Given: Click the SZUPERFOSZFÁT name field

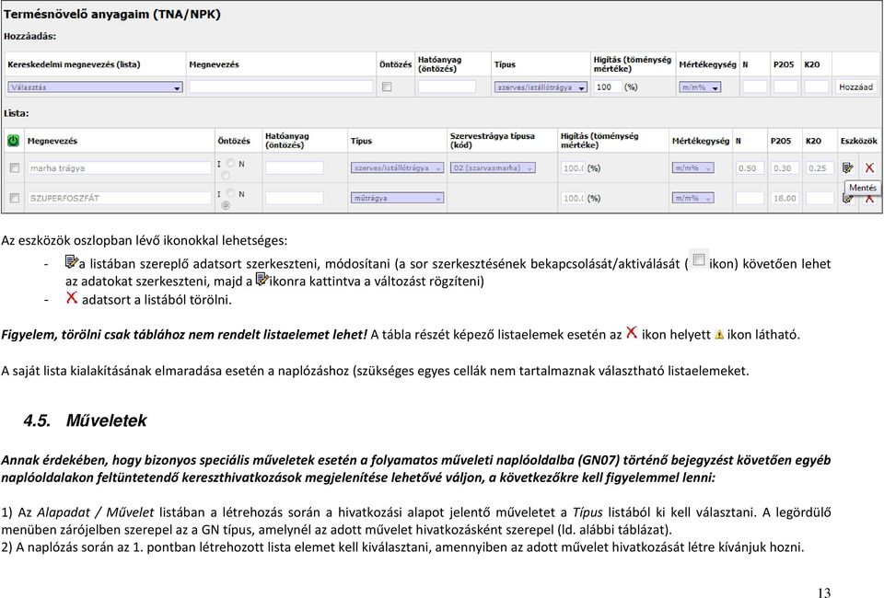Looking at the screenshot, I should click(x=120, y=198).
